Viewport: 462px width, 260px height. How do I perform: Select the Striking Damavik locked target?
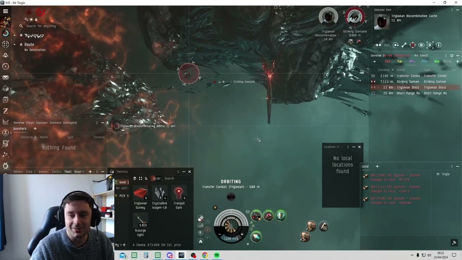tap(354, 17)
